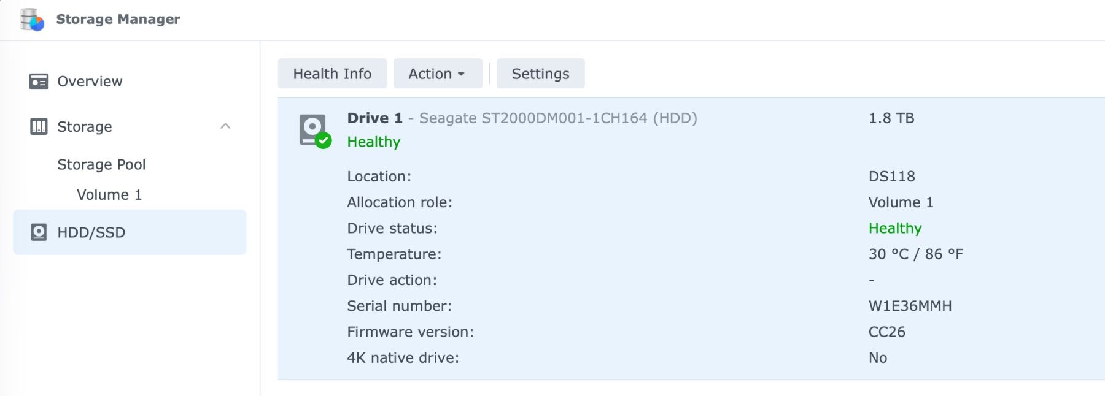Click the serial number W1E36MMH
Image resolution: width=1105 pixels, height=396 pixels.
(910, 306)
